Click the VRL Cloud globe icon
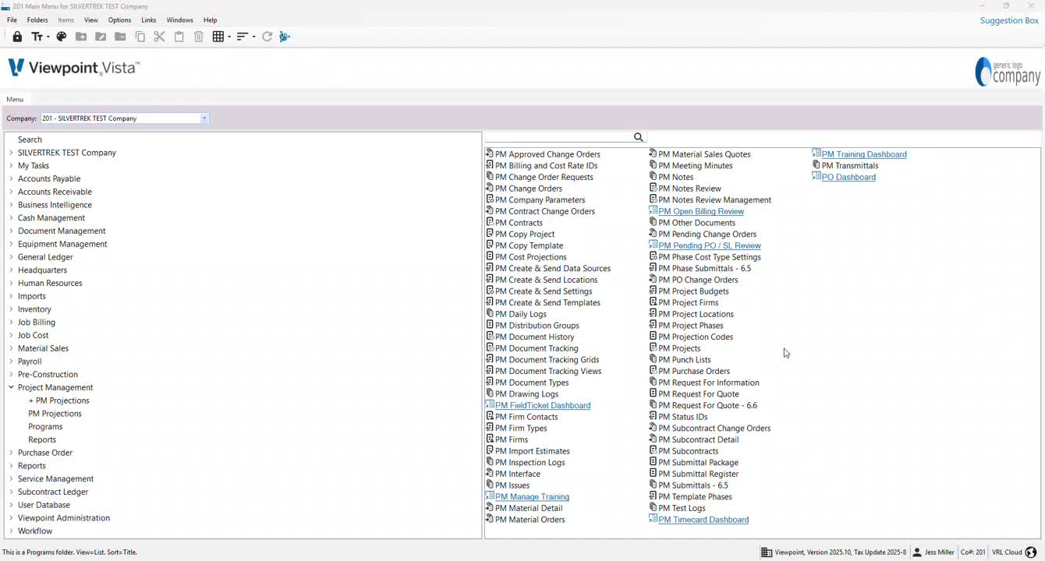1045x561 pixels. coord(1031,552)
